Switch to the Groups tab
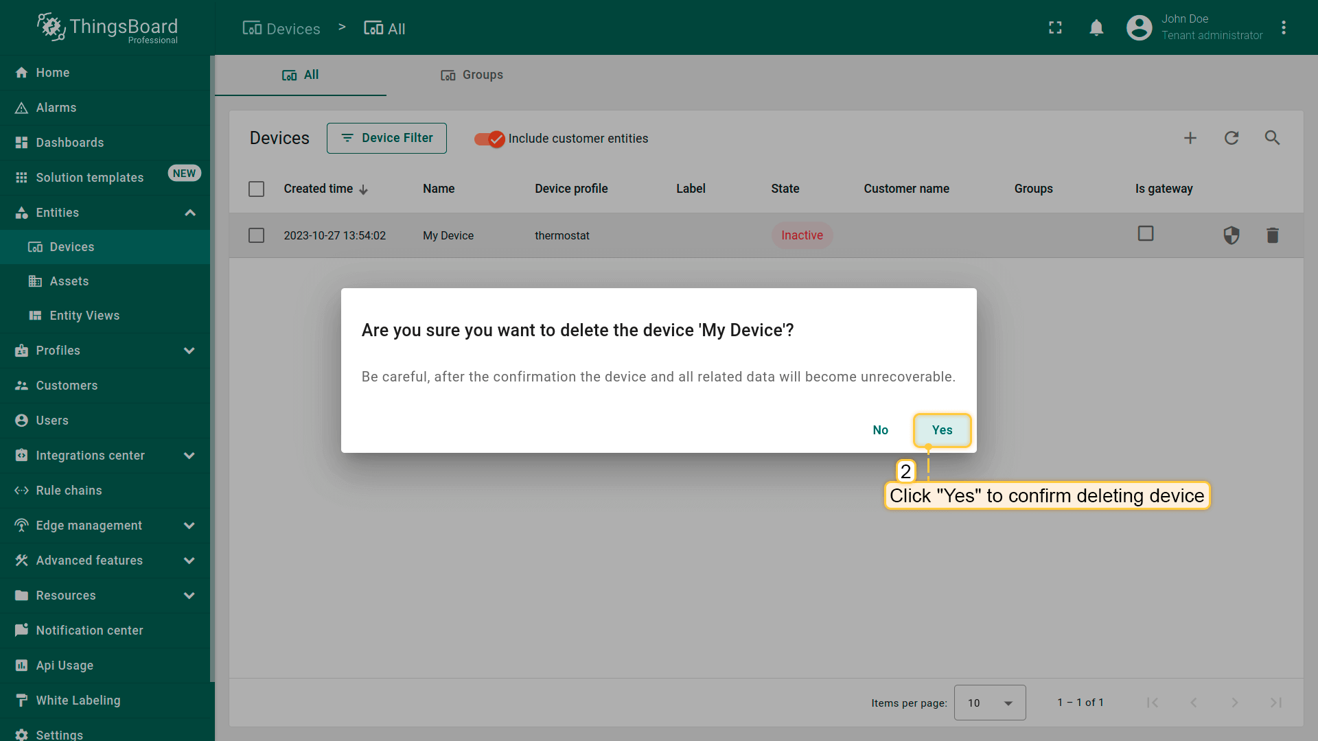Viewport: 1318px width, 741px height. 472,75
